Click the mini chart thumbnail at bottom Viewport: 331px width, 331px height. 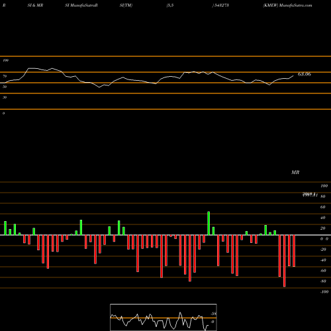tap(164, 317)
